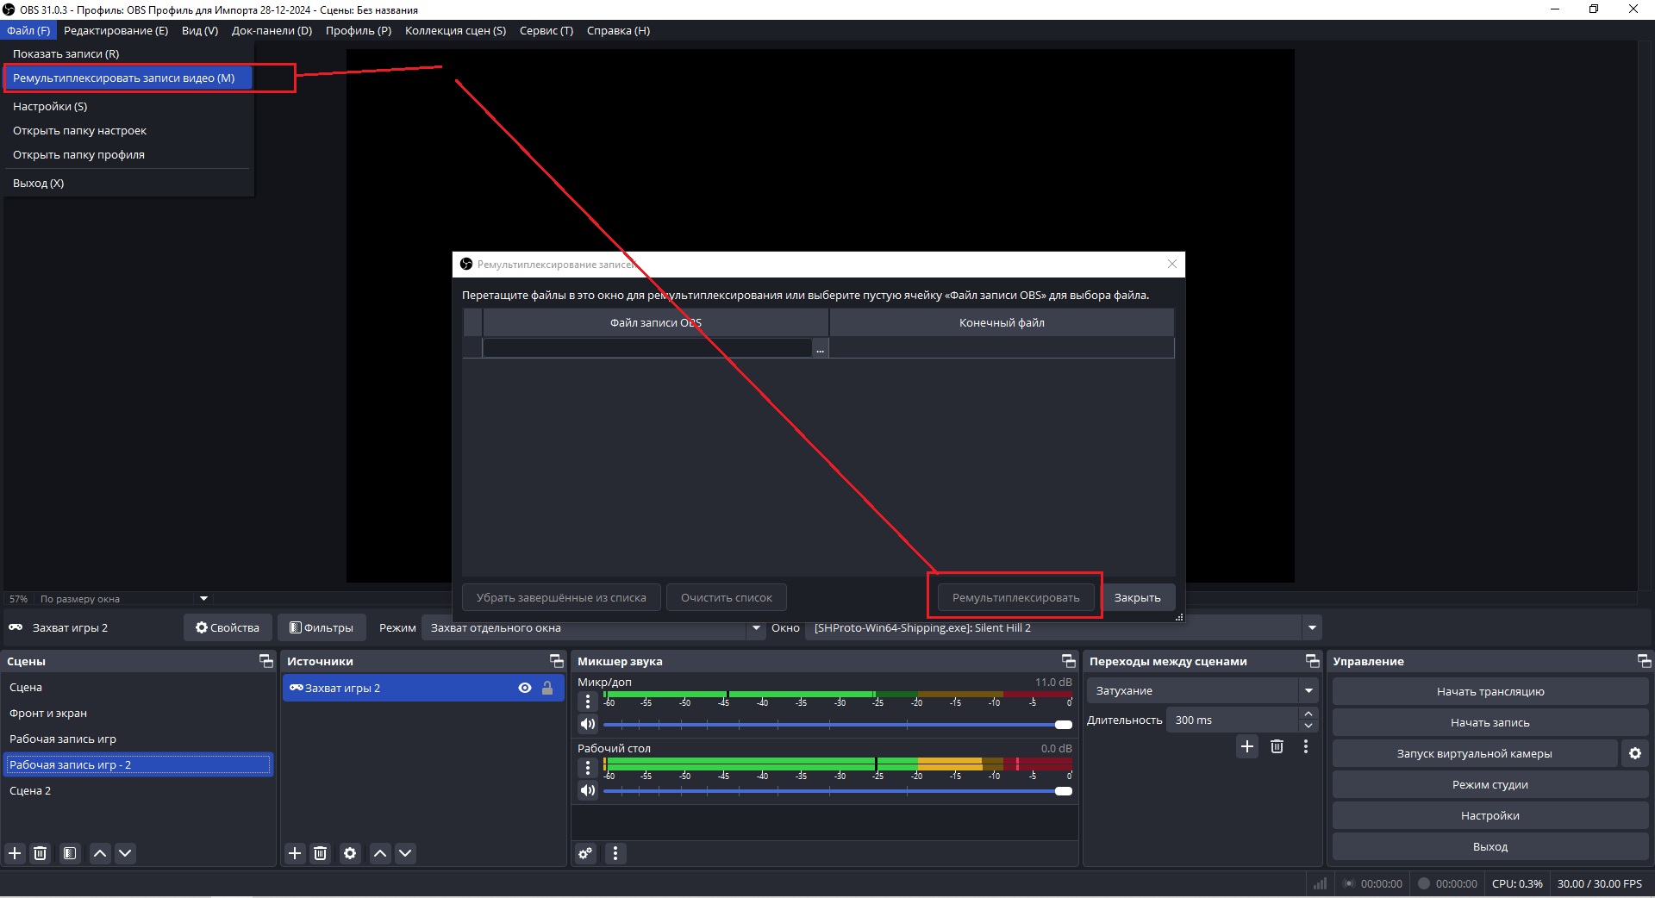Move source down in Sources panel
This screenshot has height=898, width=1655.
coord(405,853)
